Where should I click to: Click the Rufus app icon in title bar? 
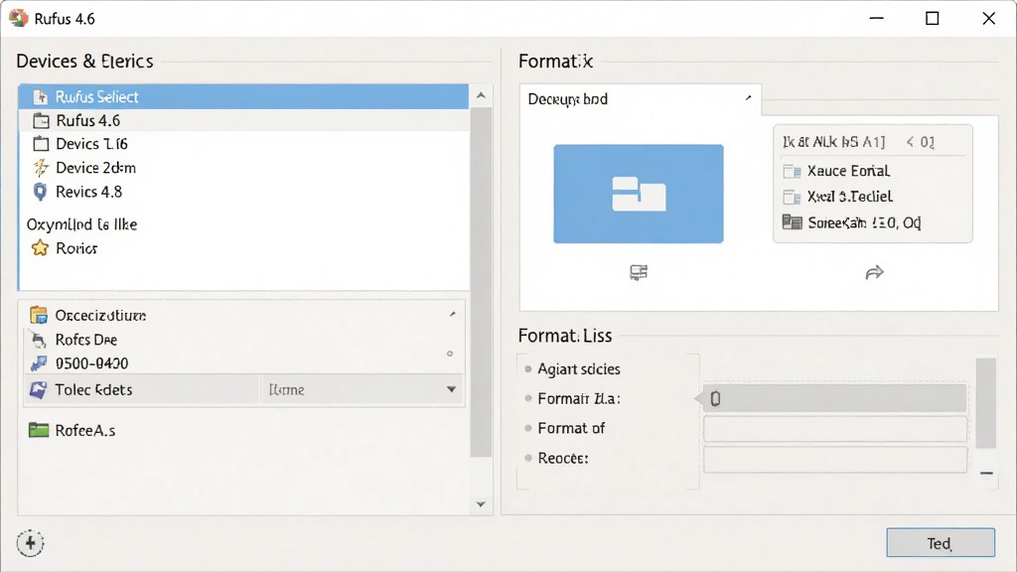(19, 18)
